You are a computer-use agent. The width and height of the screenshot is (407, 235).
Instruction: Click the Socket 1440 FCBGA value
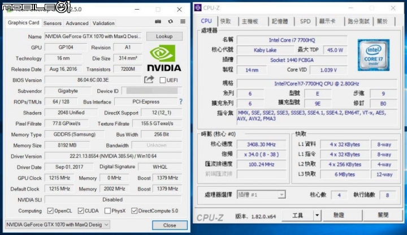pos(292,60)
